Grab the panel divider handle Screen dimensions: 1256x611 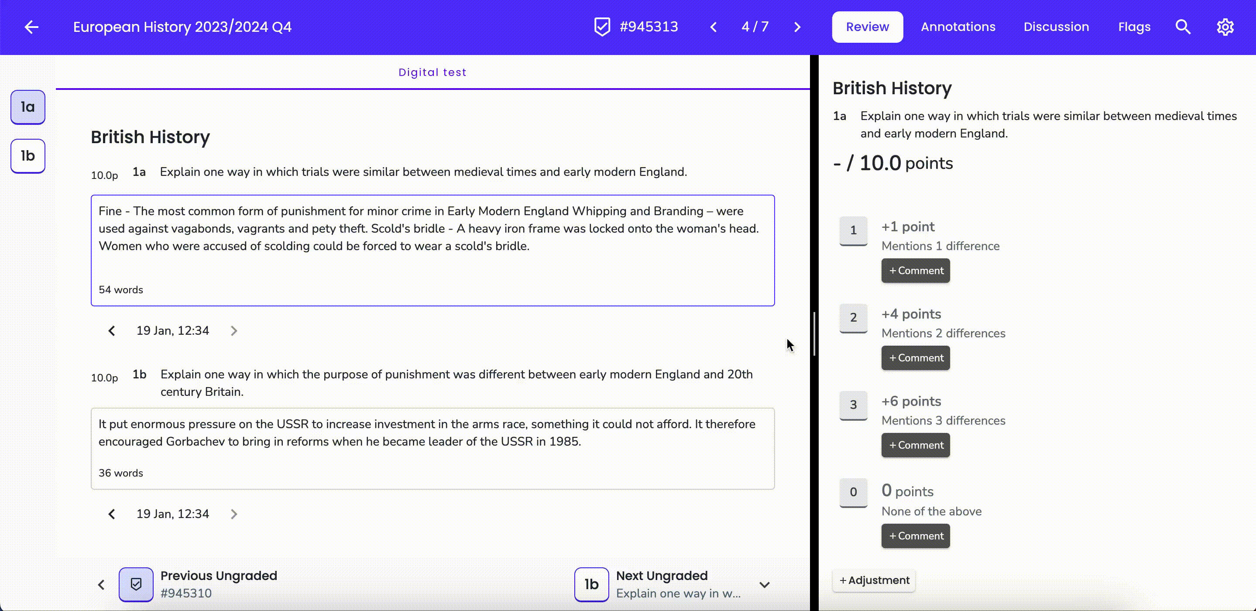814,334
